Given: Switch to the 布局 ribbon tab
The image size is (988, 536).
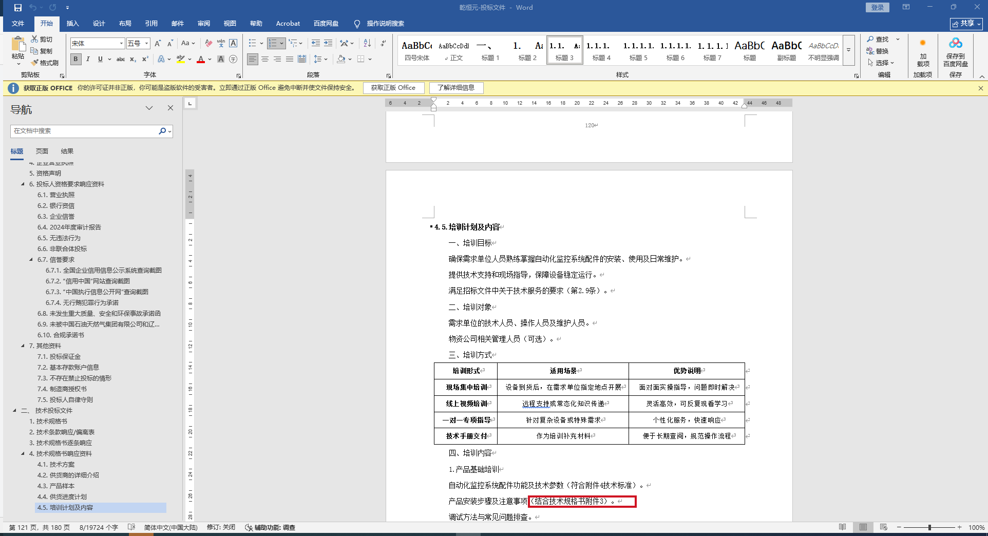Looking at the screenshot, I should [125, 24].
